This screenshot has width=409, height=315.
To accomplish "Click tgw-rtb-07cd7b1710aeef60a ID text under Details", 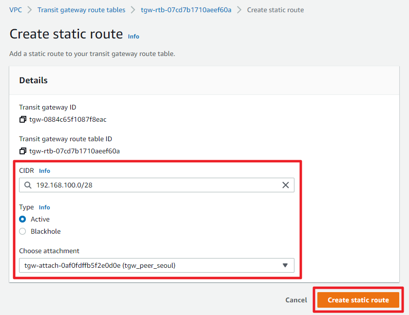I will [74, 151].
